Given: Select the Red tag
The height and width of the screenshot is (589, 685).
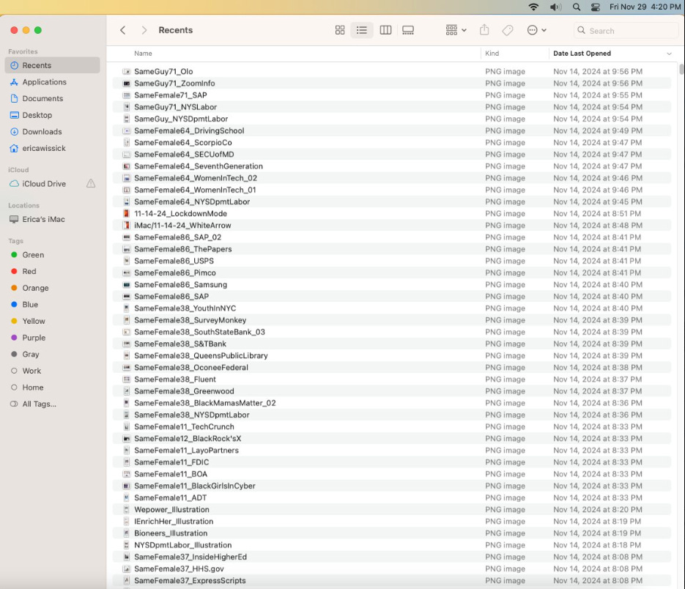Looking at the screenshot, I should pyautogui.click(x=53, y=271).
